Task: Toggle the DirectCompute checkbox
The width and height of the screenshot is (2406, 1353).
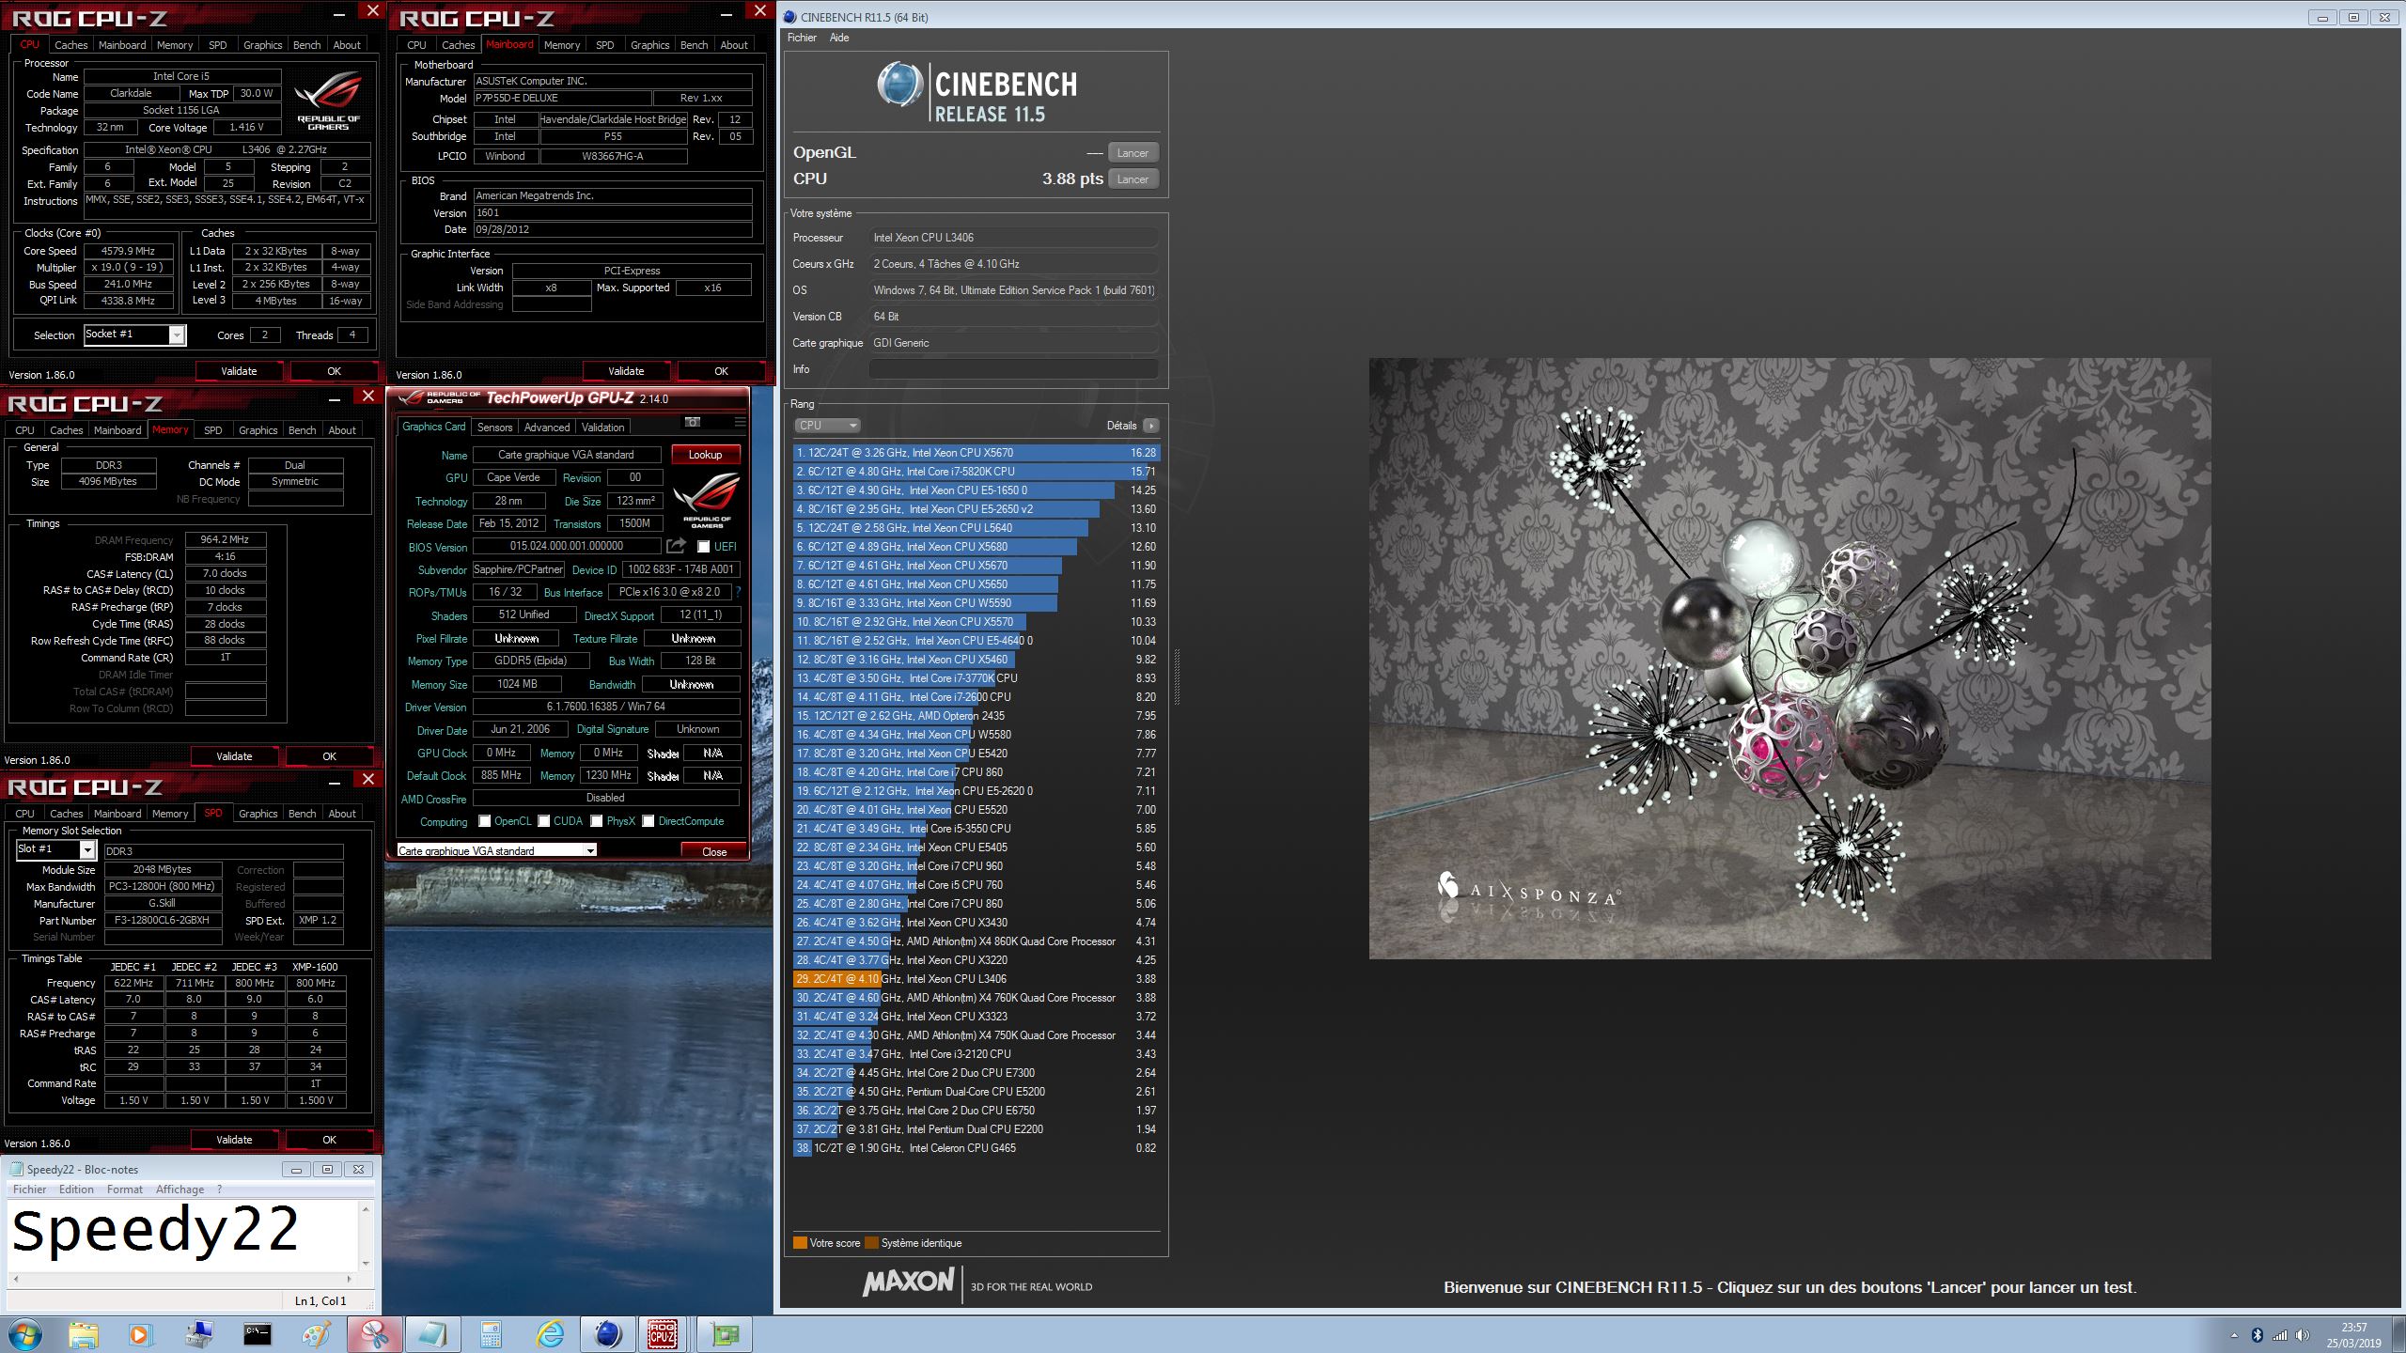Action: (648, 821)
